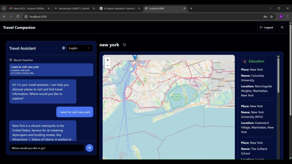Open a new browser tab

pos(191,8)
